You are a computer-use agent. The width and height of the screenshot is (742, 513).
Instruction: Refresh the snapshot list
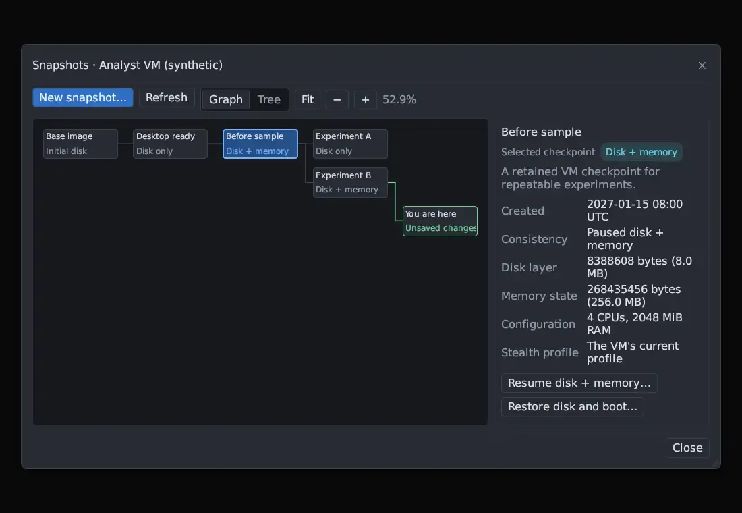point(167,98)
